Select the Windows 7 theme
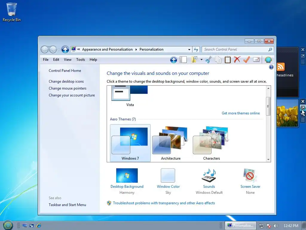306x230 pixels. click(x=130, y=143)
